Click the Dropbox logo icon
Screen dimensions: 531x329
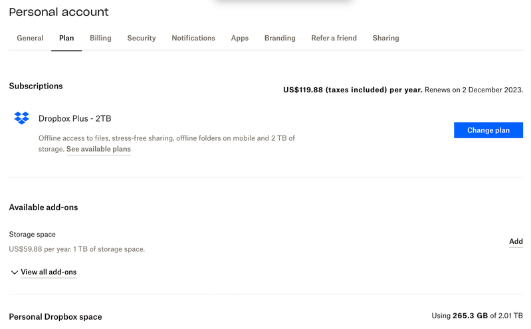(x=22, y=118)
